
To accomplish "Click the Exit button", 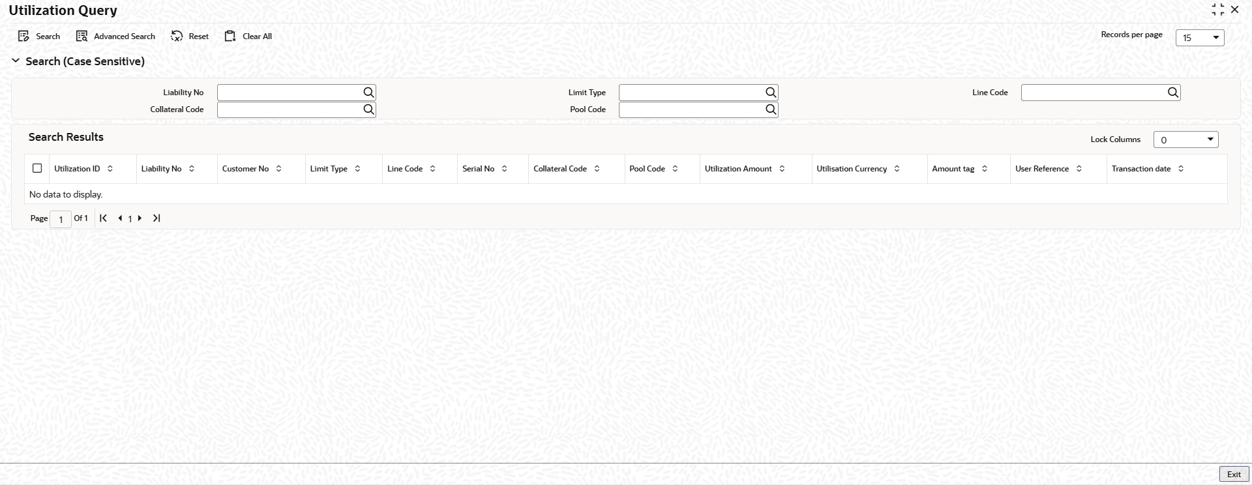I will [1234, 475].
